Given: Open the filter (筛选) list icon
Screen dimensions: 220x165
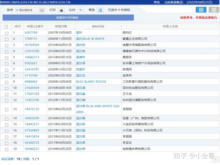Looking at the screenshot, I should click(100, 10).
